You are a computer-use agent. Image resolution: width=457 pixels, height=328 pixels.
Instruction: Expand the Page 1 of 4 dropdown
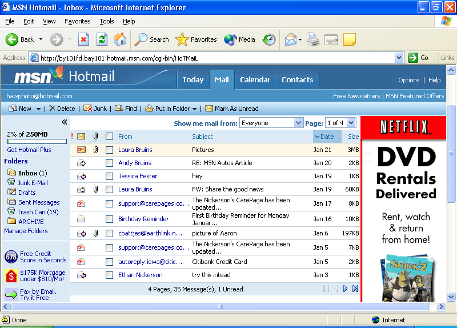(x=340, y=123)
